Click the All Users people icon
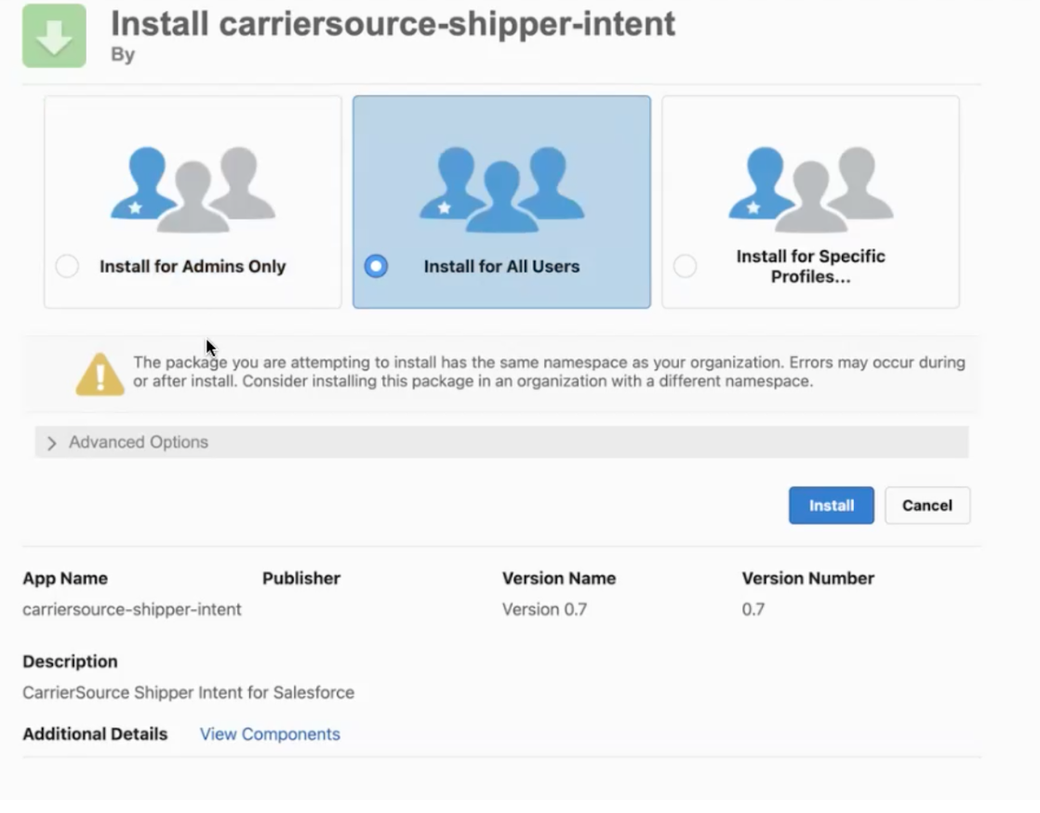The image size is (1040, 813). pos(501,190)
